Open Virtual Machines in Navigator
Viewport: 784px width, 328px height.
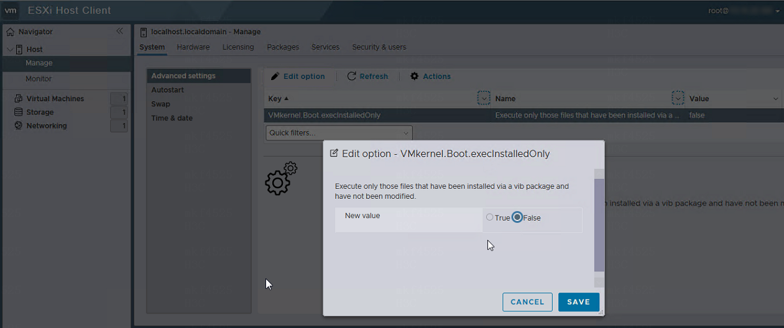tap(55, 99)
